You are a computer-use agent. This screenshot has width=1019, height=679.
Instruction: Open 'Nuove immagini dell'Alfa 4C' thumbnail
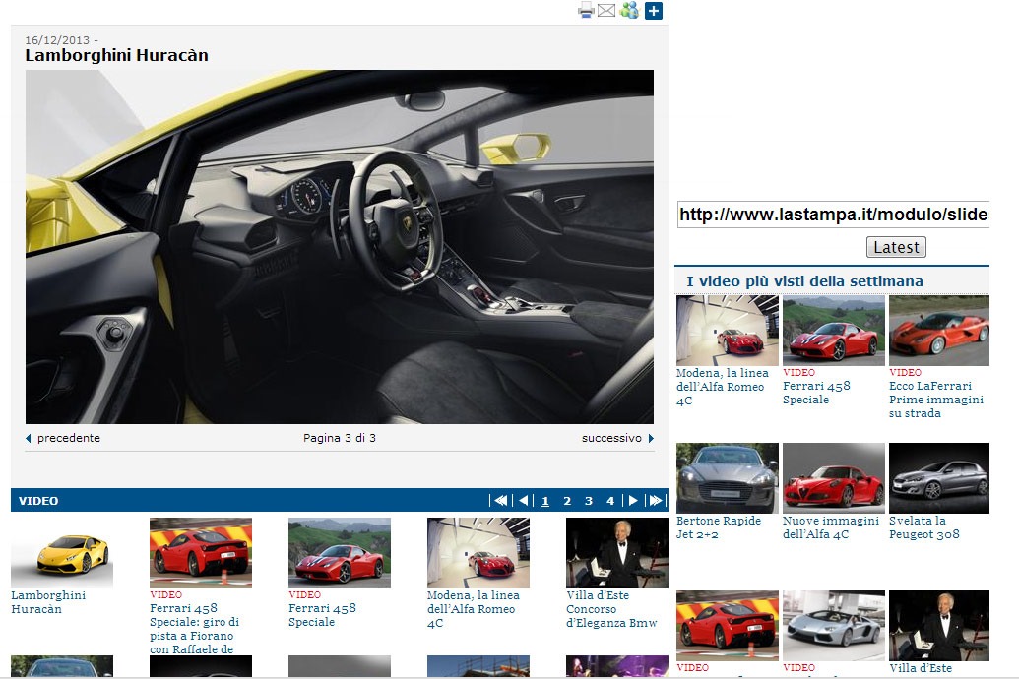[834, 478]
